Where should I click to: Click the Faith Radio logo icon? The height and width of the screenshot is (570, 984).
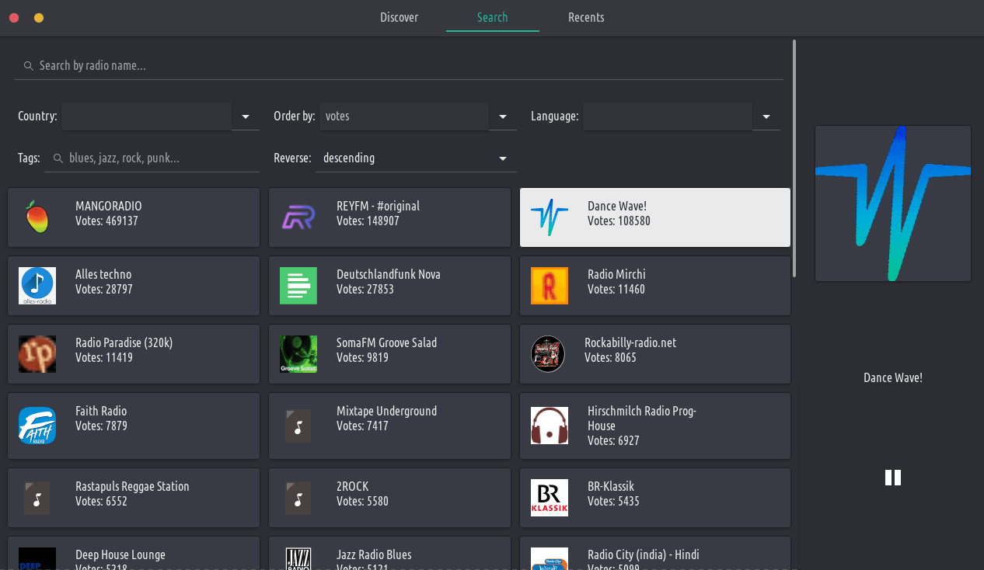click(37, 426)
